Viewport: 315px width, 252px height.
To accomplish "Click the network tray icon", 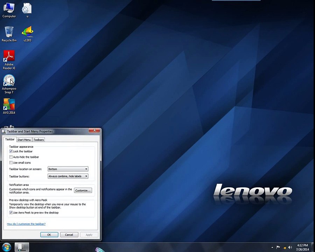I will [x=284, y=247].
